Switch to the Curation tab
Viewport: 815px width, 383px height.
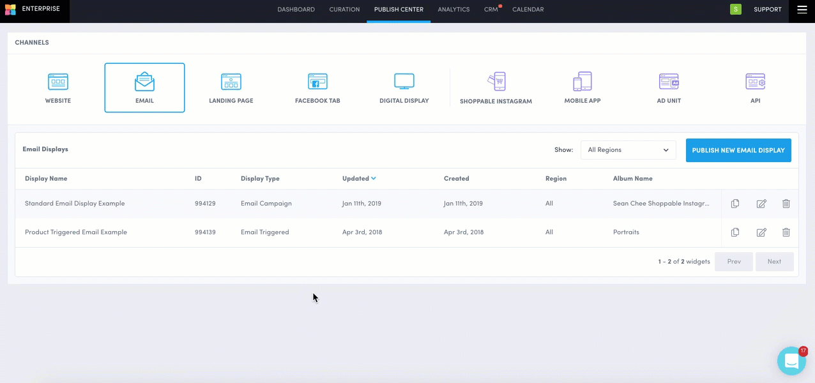click(344, 10)
